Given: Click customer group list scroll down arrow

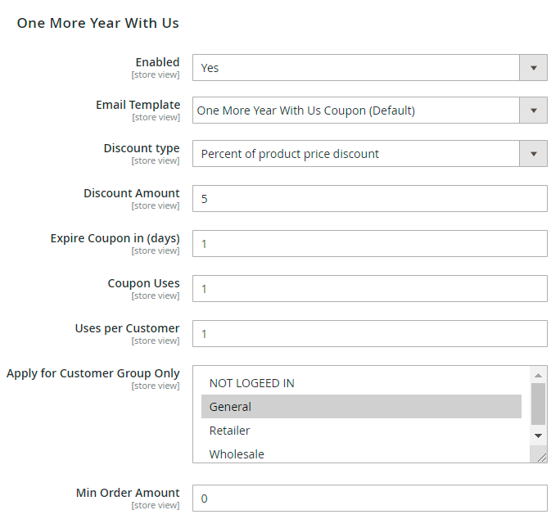Looking at the screenshot, I should 538,436.
